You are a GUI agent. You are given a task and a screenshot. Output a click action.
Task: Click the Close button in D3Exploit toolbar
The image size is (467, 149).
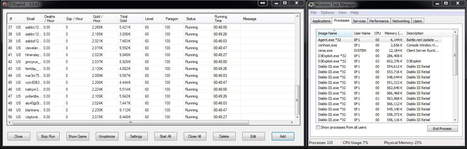pyautogui.click(x=19, y=136)
